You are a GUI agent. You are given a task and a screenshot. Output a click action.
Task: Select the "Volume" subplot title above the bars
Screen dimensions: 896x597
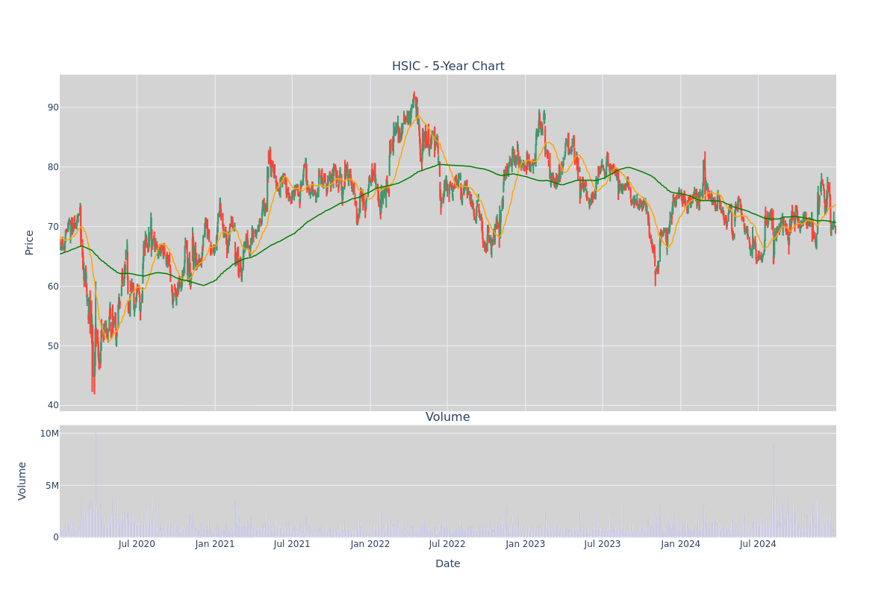(448, 417)
